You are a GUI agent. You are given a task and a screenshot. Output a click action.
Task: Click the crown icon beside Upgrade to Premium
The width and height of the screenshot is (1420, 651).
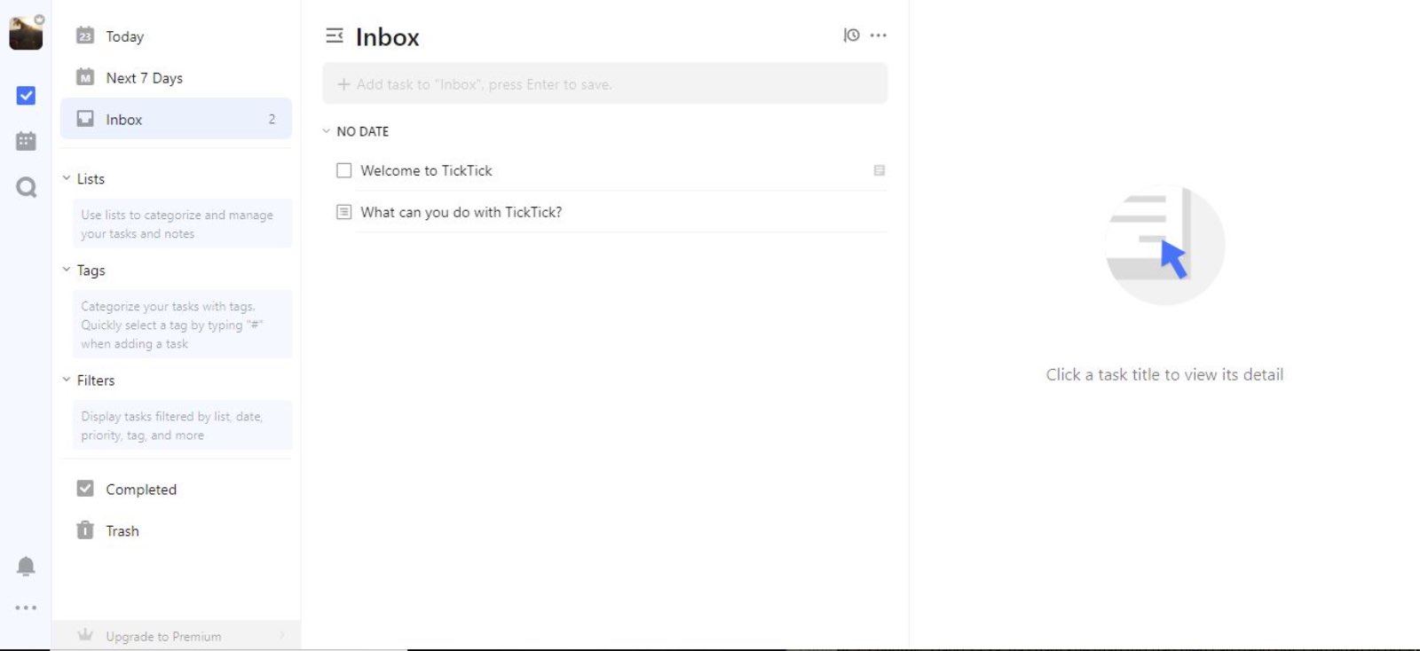point(85,635)
